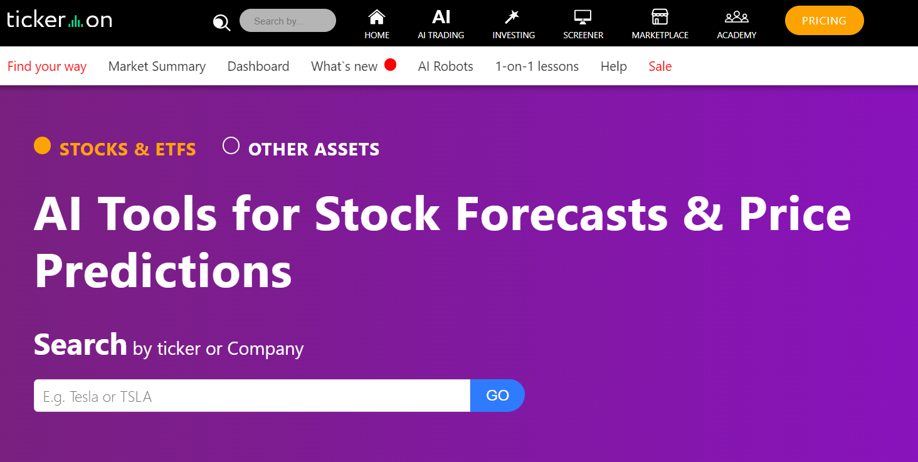Open the Investing wand icon
This screenshot has width=918, height=462.
pyautogui.click(x=514, y=17)
